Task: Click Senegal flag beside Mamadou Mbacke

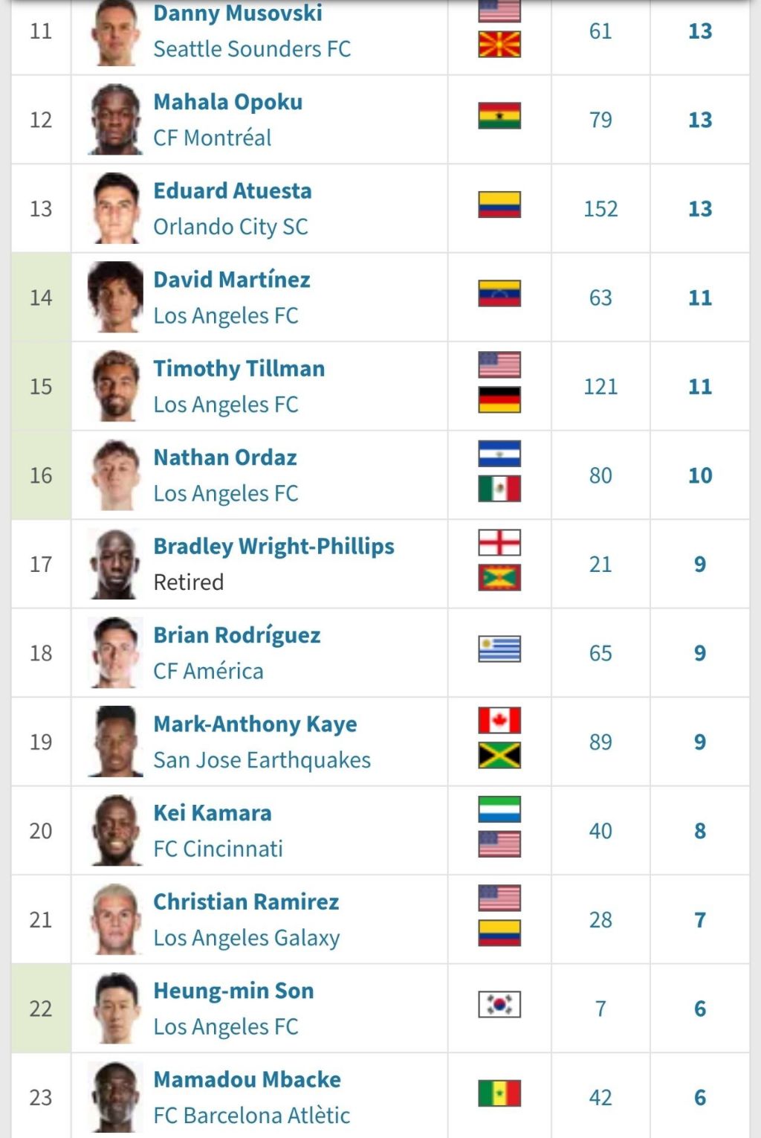Action: click(499, 1093)
